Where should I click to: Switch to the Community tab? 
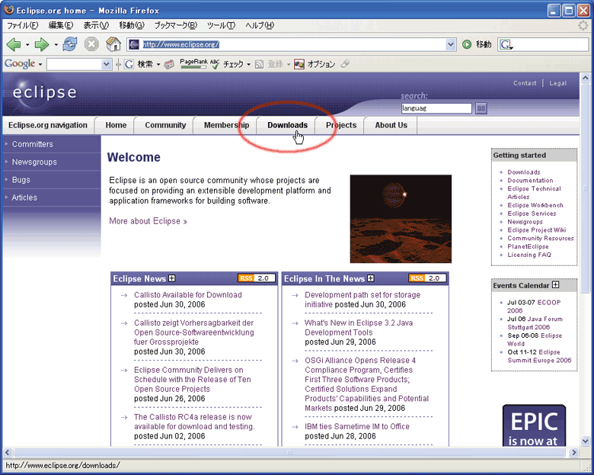[x=165, y=125]
